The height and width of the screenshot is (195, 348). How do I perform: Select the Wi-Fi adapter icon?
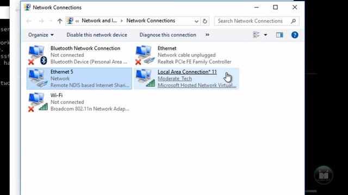(38, 102)
